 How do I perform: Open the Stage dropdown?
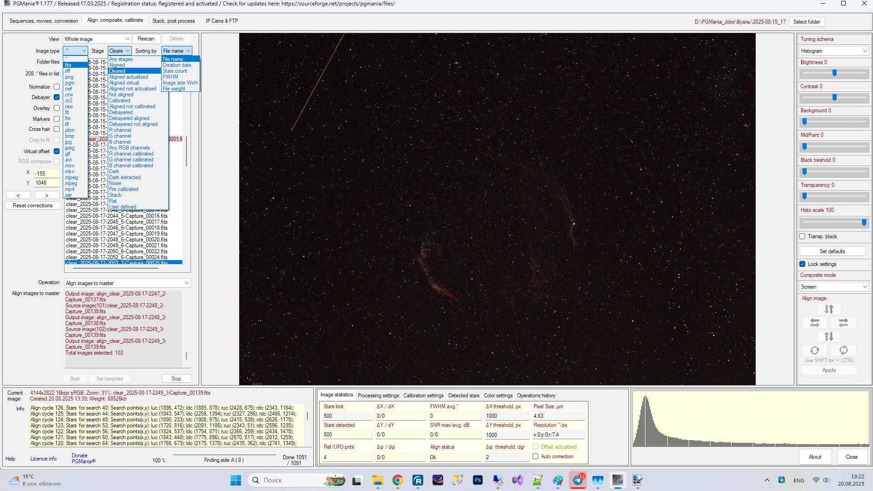(119, 51)
